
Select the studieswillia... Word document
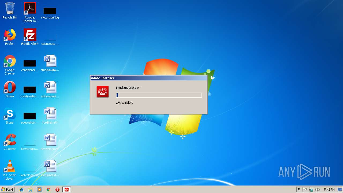click(x=50, y=63)
